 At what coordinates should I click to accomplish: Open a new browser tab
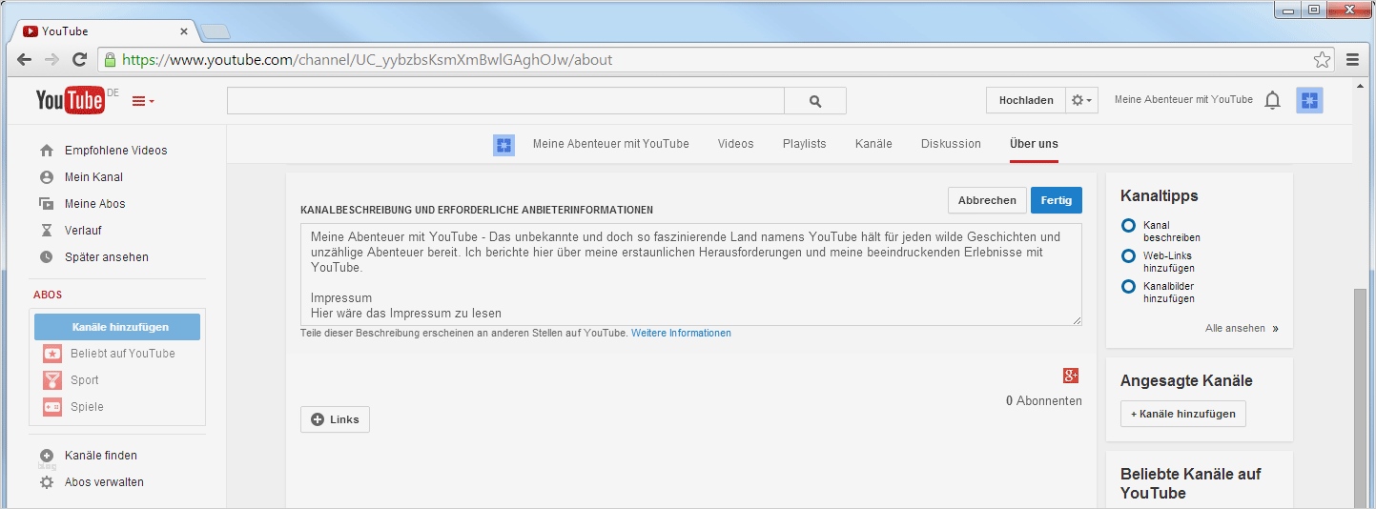[216, 31]
